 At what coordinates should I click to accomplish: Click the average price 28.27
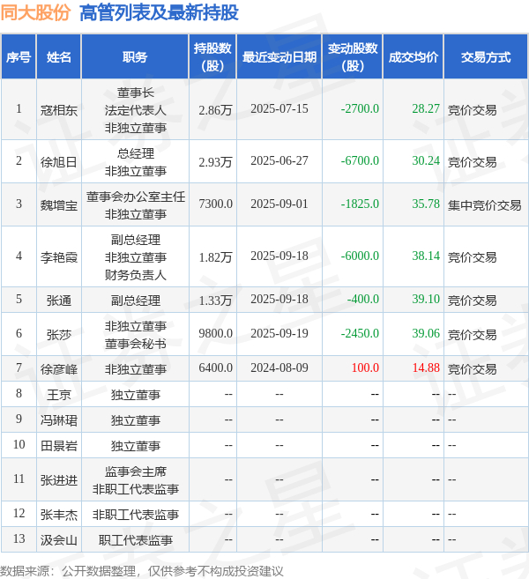click(x=426, y=108)
